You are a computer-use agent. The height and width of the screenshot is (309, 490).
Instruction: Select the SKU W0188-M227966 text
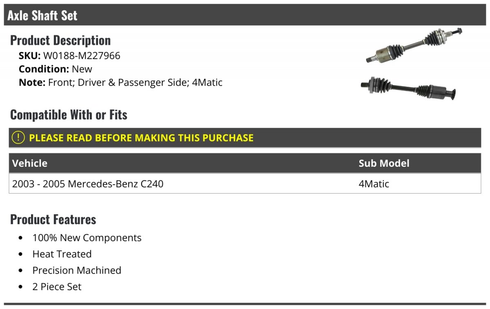tap(69, 55)
